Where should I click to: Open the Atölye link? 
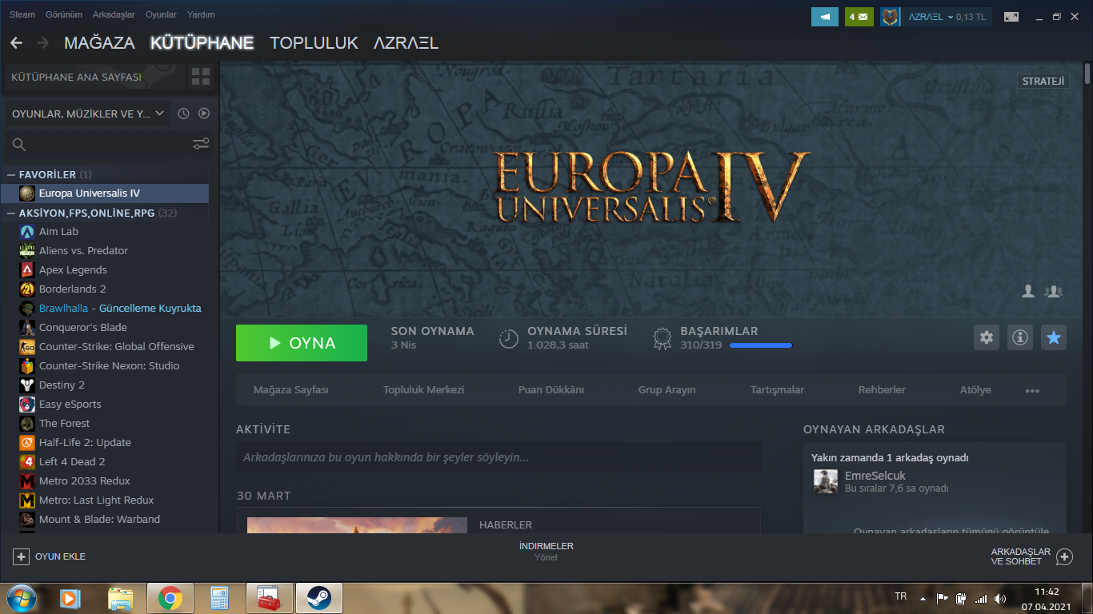(975, 390)
